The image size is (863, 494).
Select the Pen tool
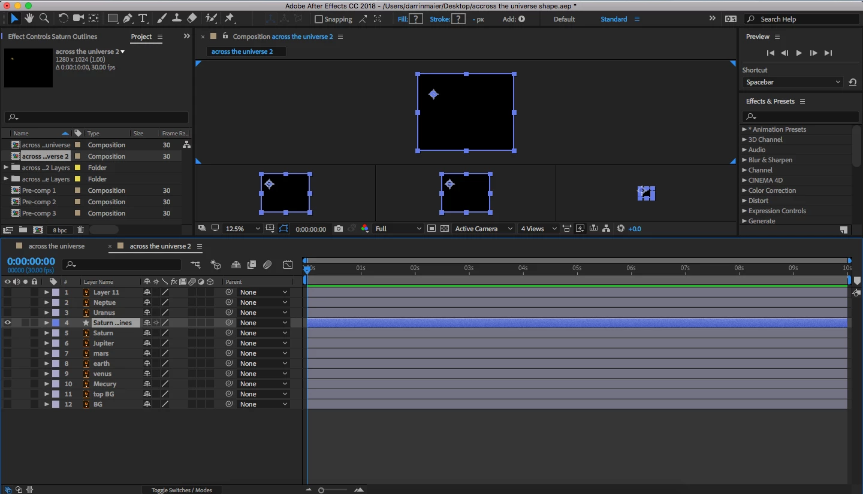point(127,19)
